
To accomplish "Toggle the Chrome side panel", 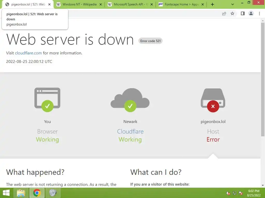I will click(243, 13).
